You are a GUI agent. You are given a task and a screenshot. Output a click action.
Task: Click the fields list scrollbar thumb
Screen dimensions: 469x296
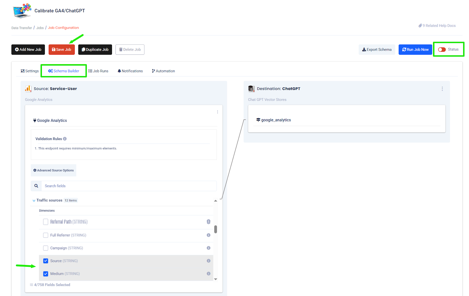coord(215,229)
